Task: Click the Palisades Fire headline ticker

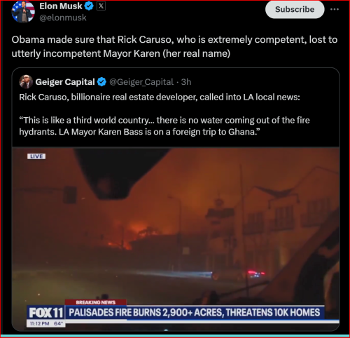Action: pyautogui.click(x=195, y=313)
